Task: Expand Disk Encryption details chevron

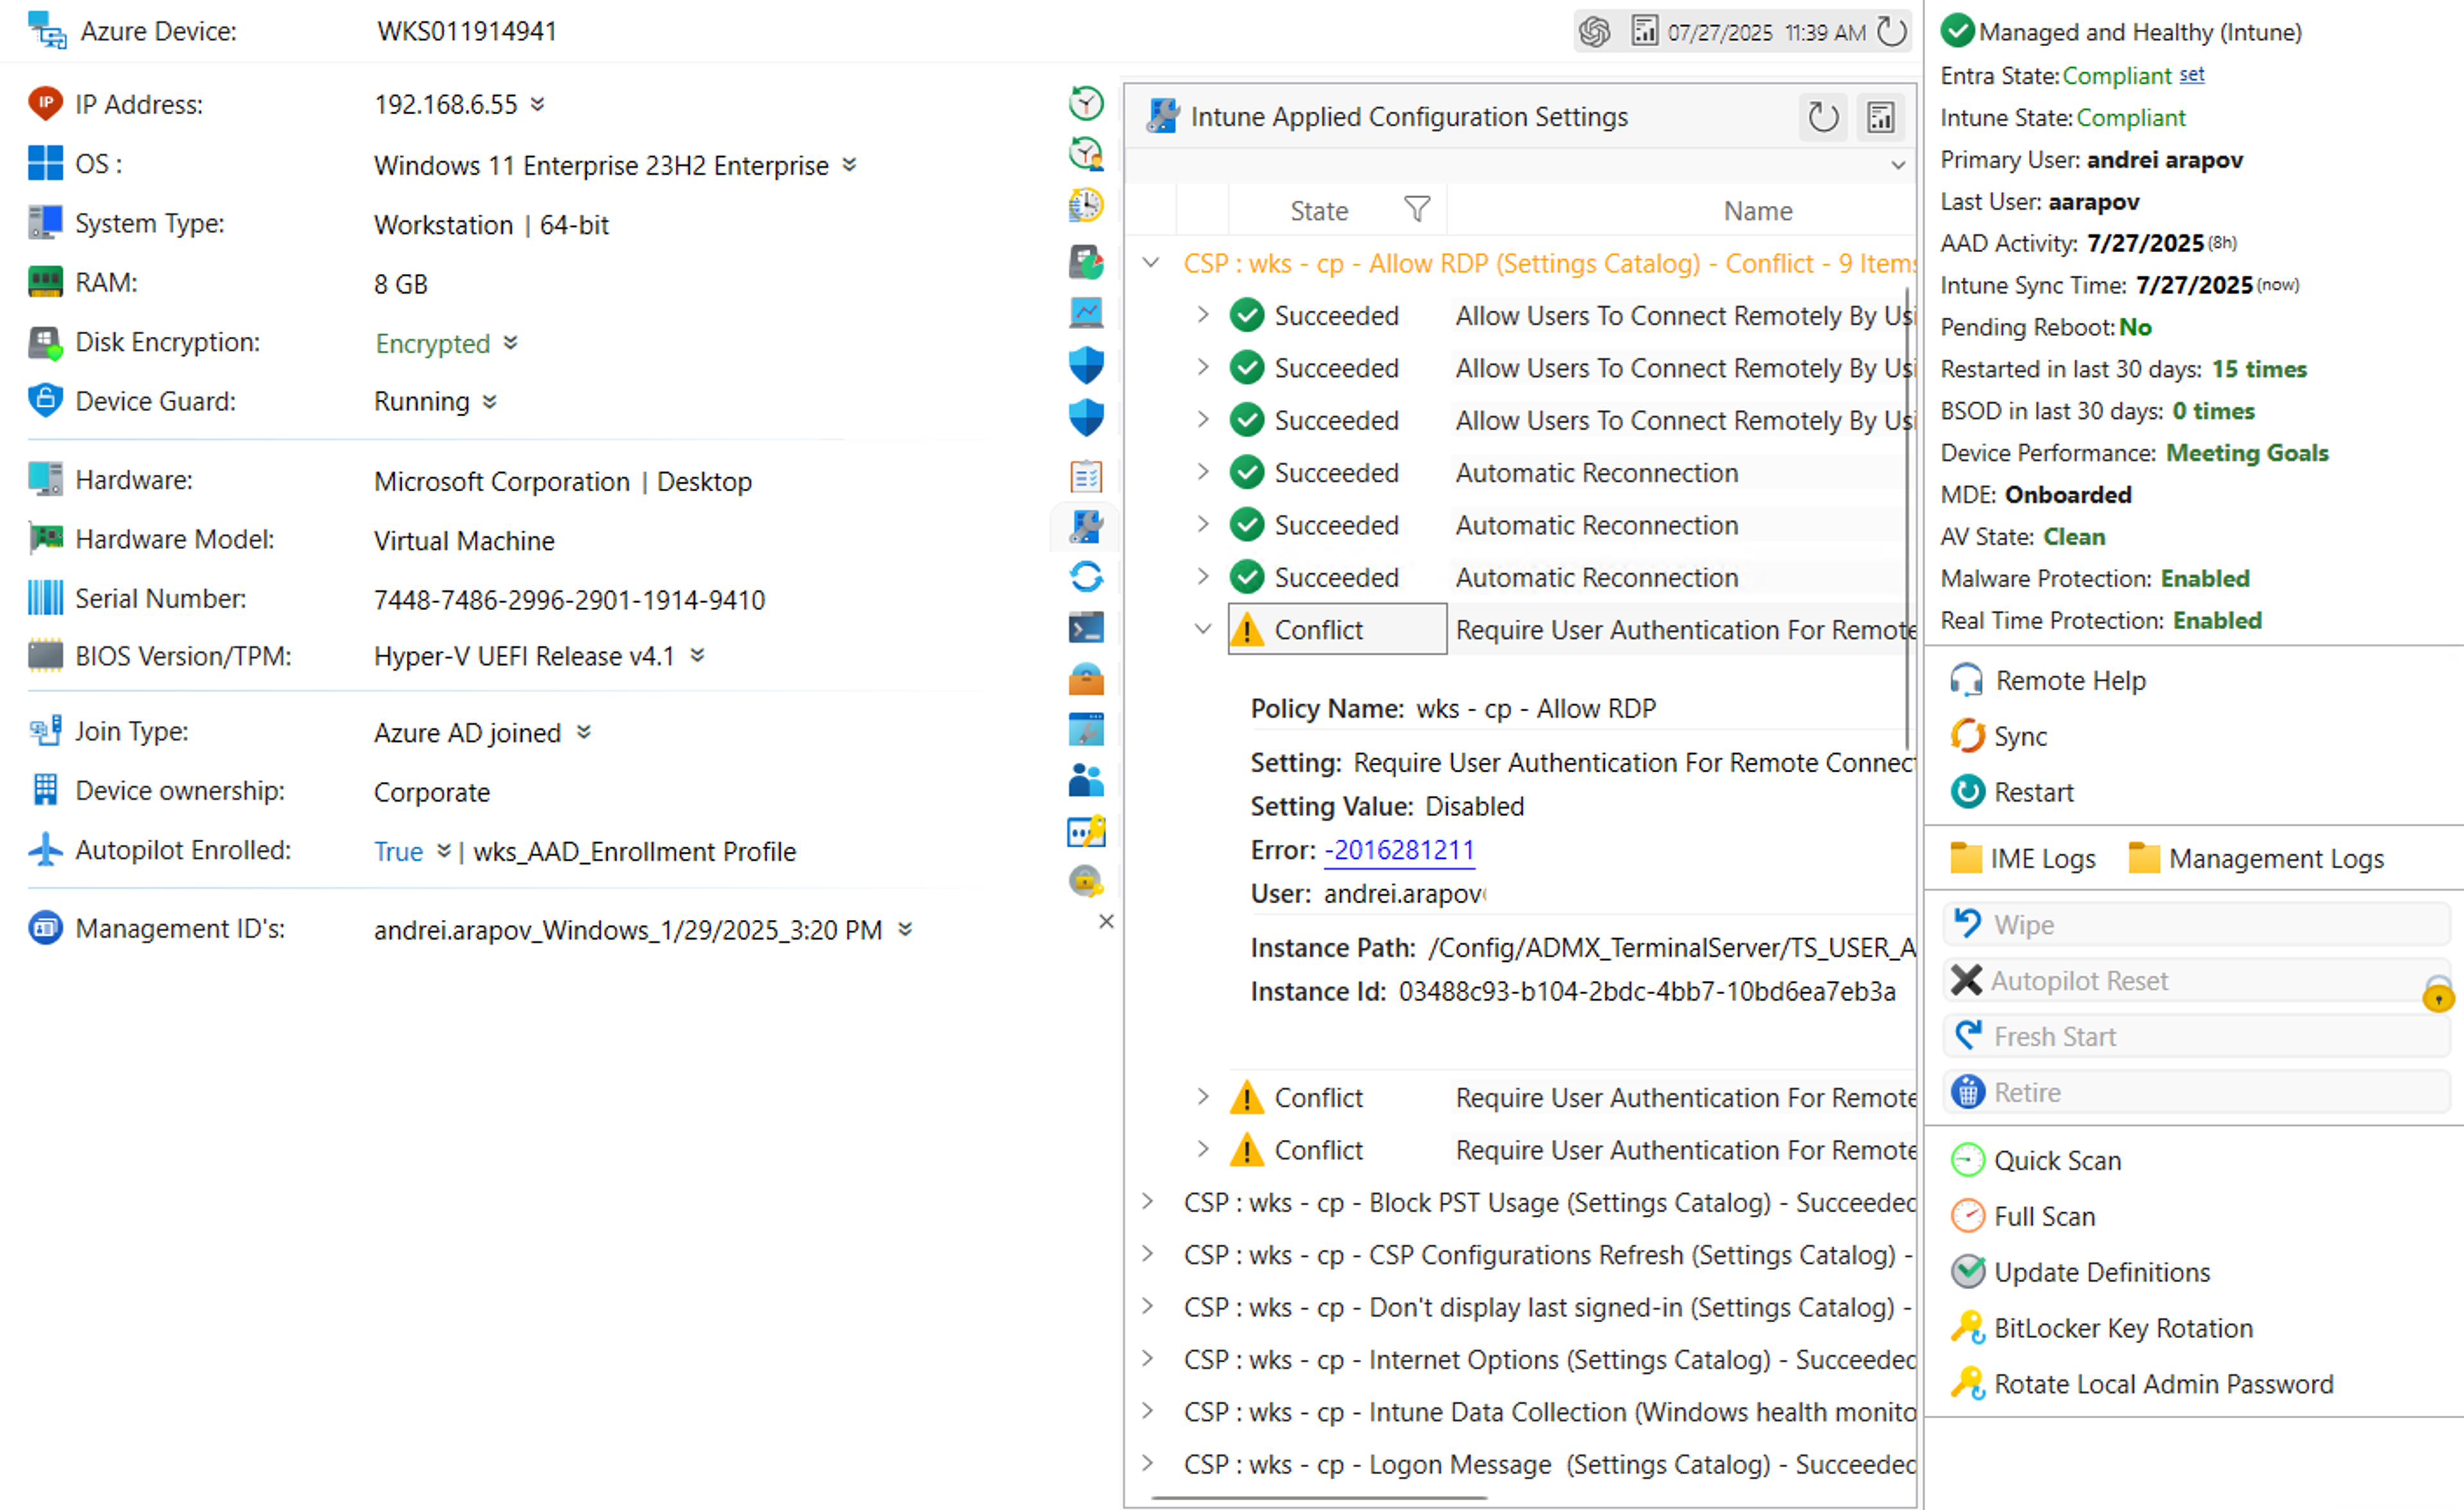Action: click(511, 343)
